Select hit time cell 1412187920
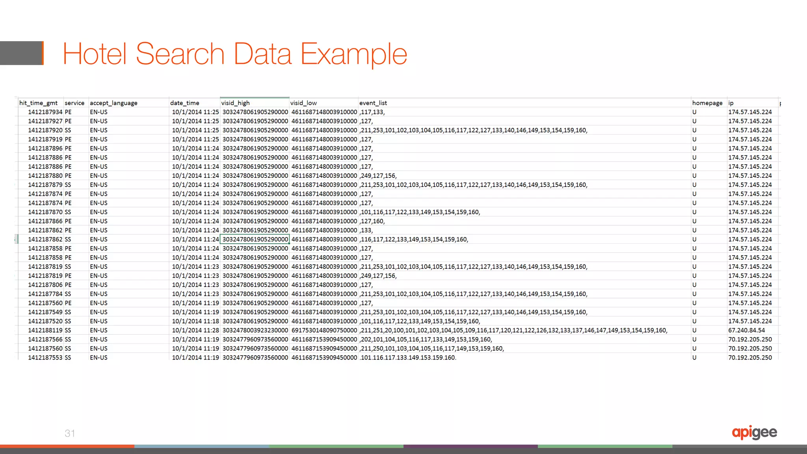Viewport: 807px width, 454px height. (41, 130)
